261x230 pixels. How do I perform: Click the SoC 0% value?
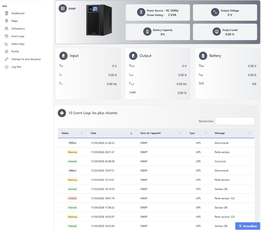[x=254, y=84]
